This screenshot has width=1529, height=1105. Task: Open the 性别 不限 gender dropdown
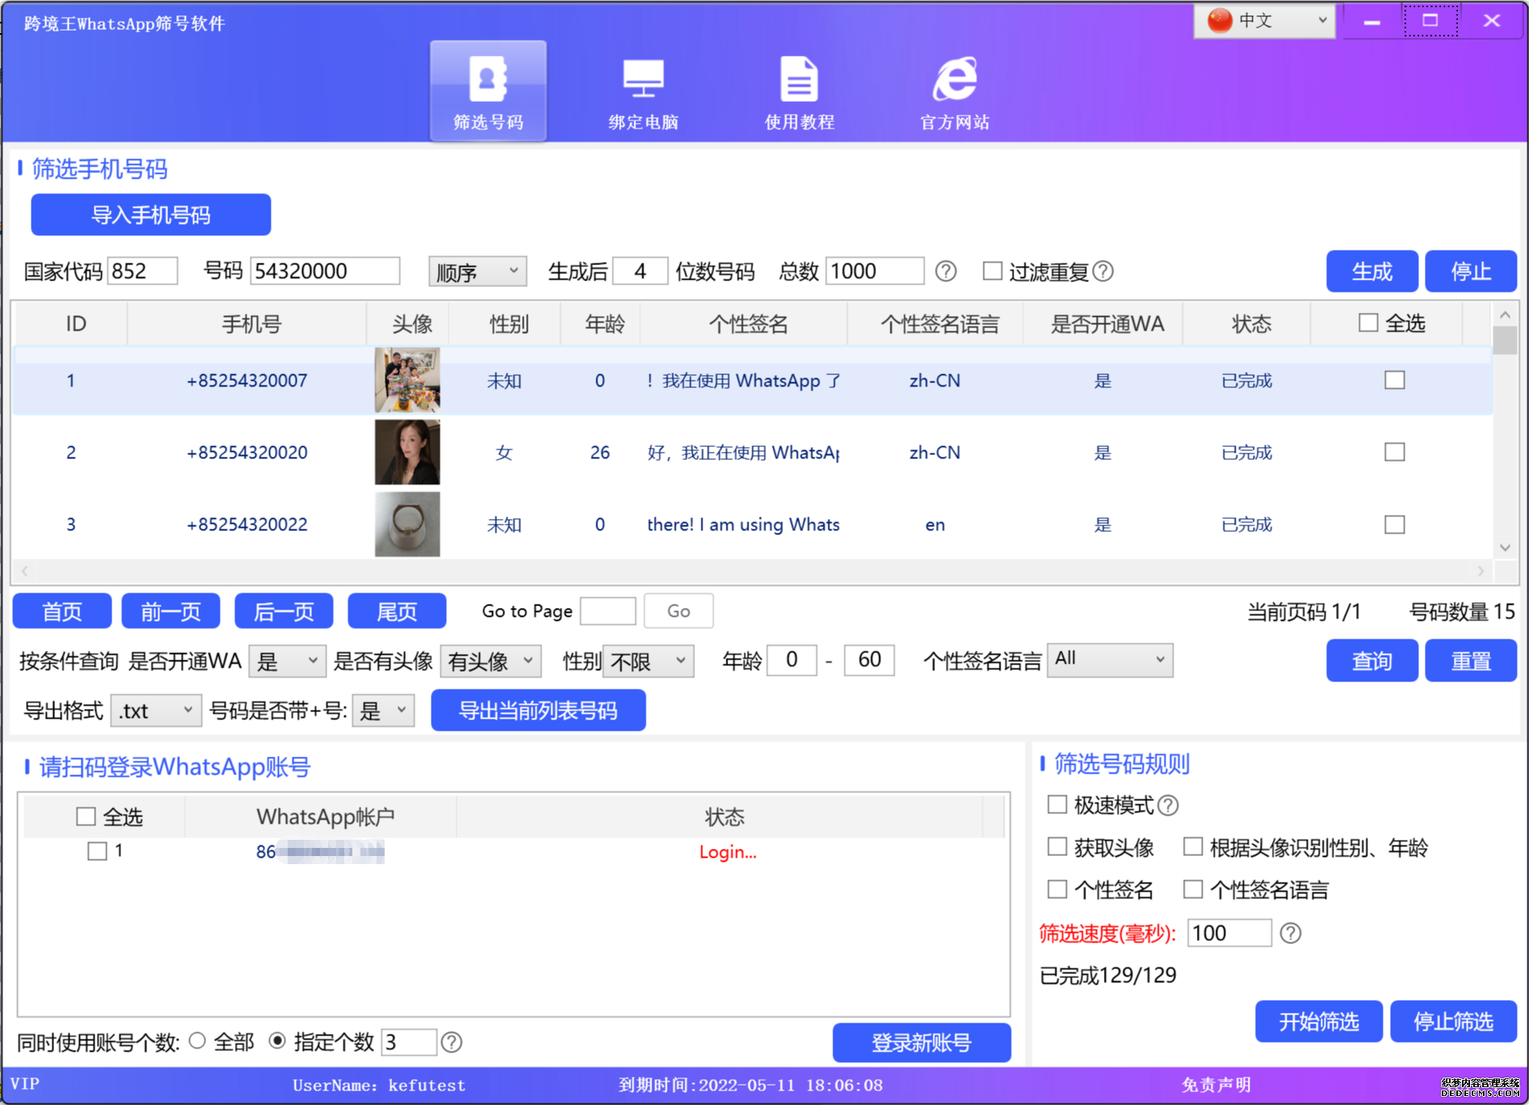[x=647, y=660]
